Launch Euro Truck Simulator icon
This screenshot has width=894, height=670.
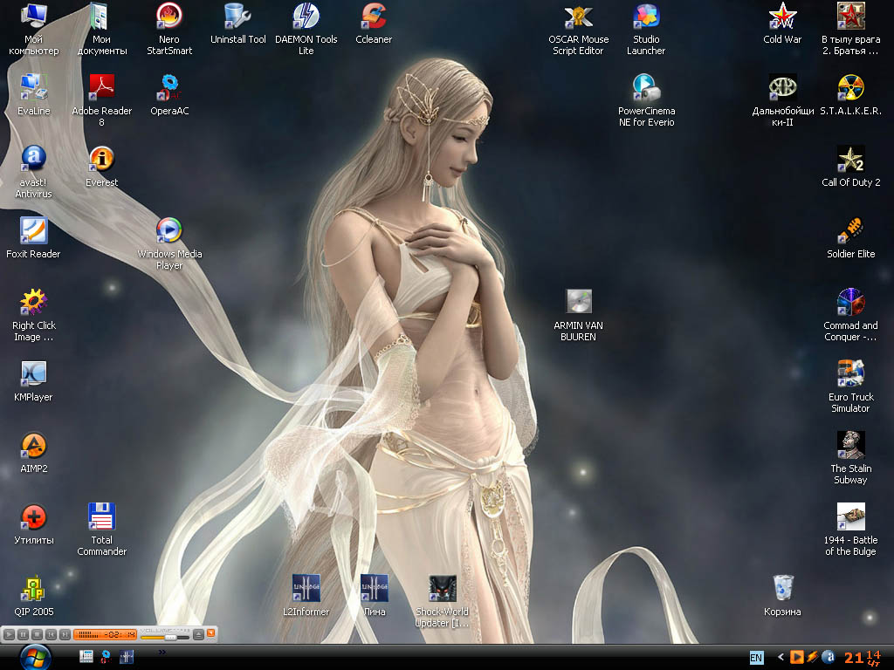pos(850,386)
